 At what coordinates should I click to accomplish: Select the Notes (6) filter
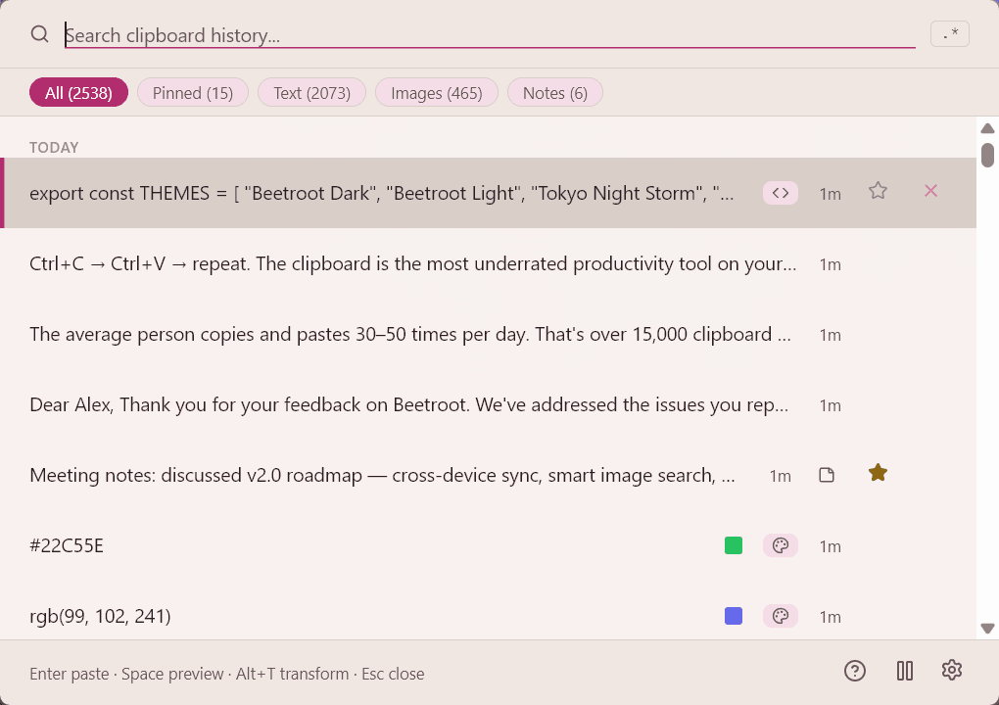[x=554, y=92]
